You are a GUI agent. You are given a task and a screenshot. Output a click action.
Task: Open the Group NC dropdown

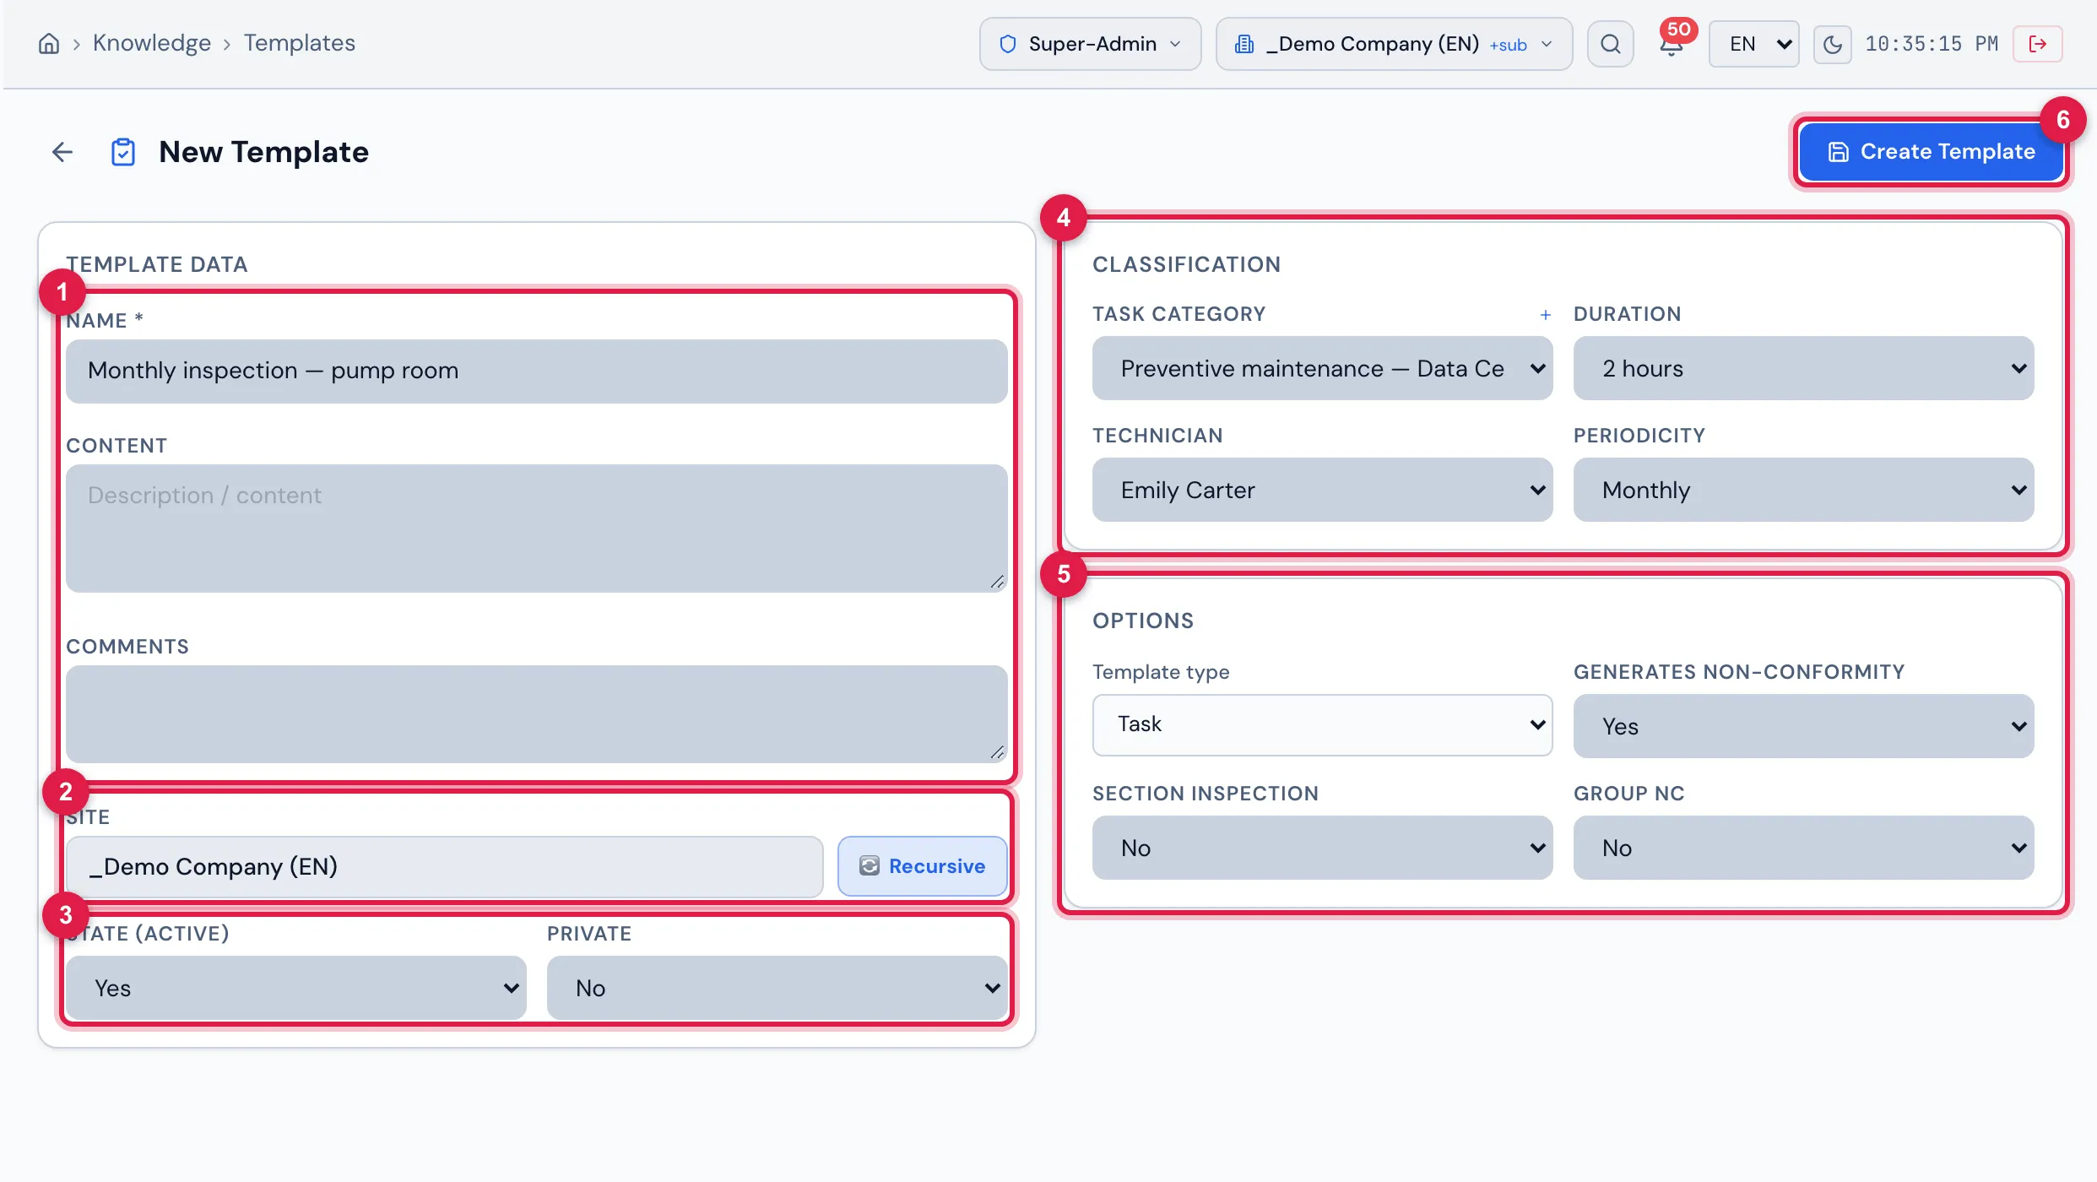pyautogui.click(x=1803, y=848)
